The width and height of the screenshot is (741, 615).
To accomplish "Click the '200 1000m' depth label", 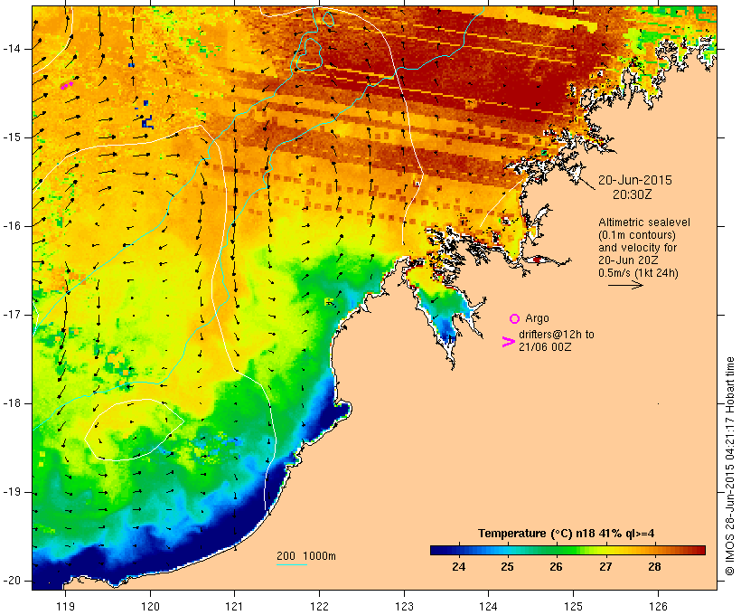I will click(306, 556).
